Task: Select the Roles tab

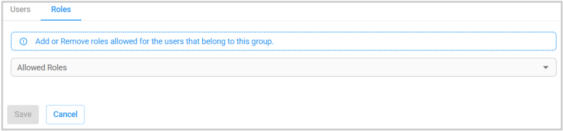Action: (61, 9)
